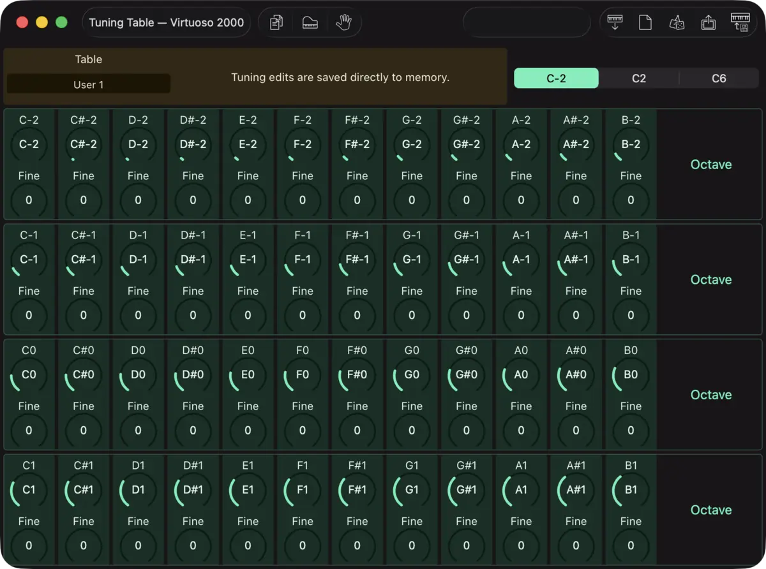The image size is (766, 569).
Task: Click the D-2 note knob
Action: (138, 144)
